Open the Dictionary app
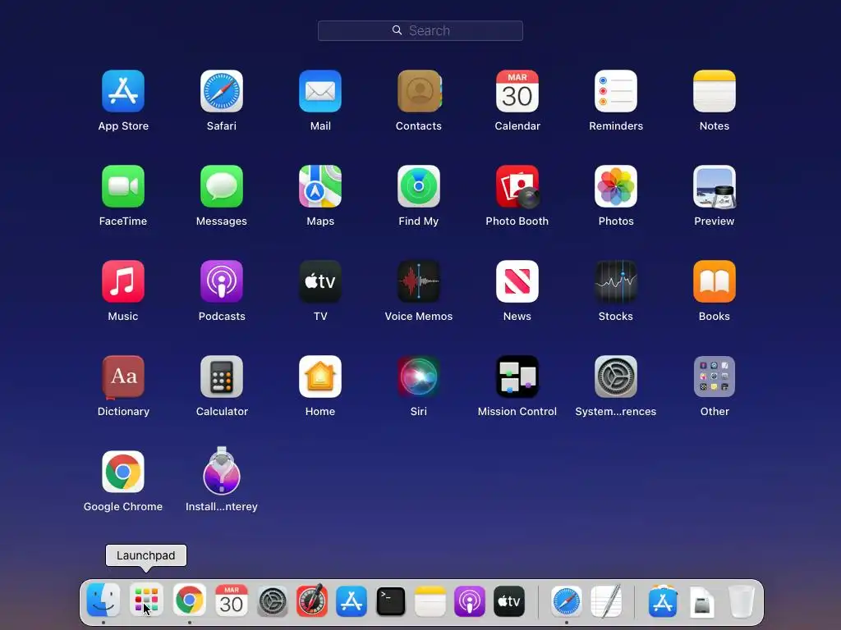This screenshot has width=841, height=630. [123, 377]
